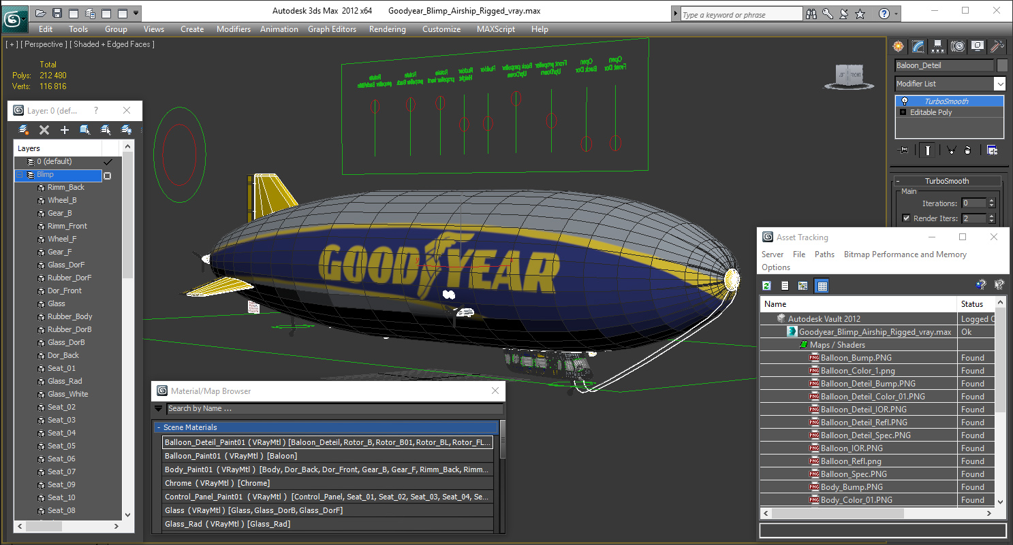Click the Shaded + Edged Faces label menu
The width and height of the screenshot is (1013, 545).
(112, 44)
